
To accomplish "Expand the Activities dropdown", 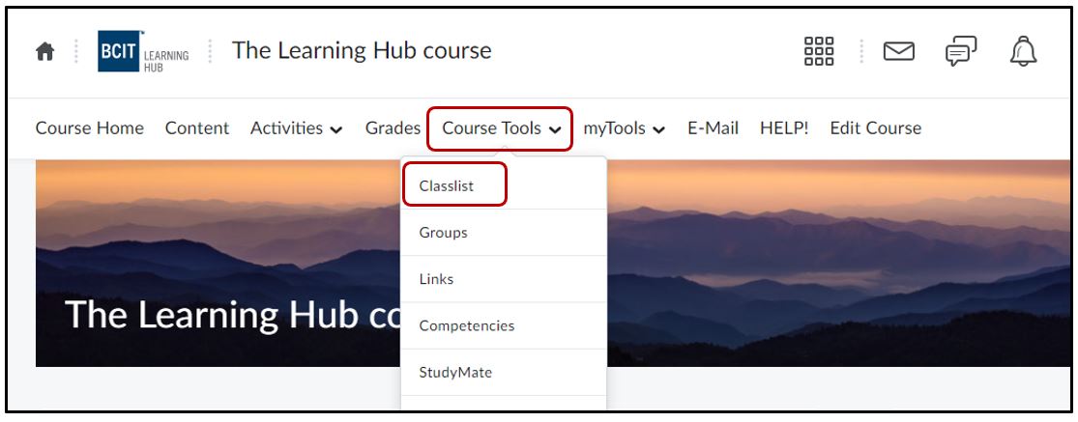I will pyautogui.click(x=296, y=128).
